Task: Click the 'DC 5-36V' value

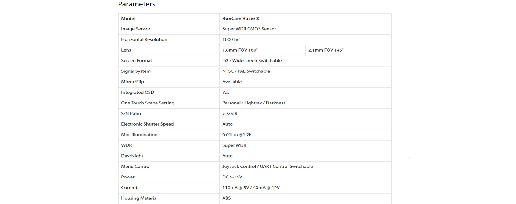Action: [232, 177]
